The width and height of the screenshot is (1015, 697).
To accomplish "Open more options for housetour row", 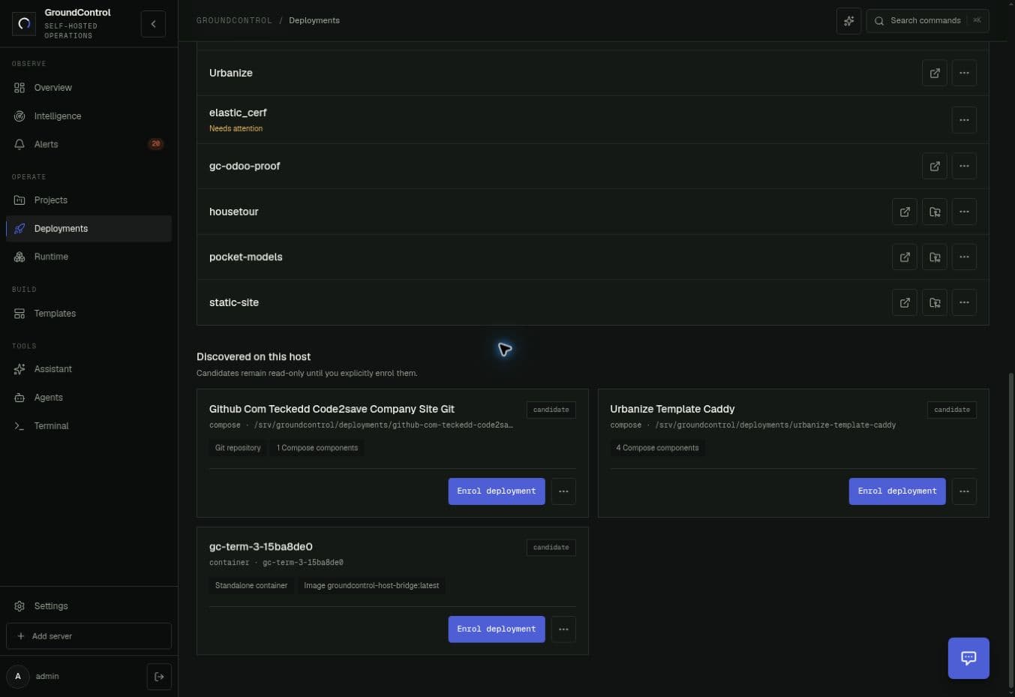I will (964, 212).
